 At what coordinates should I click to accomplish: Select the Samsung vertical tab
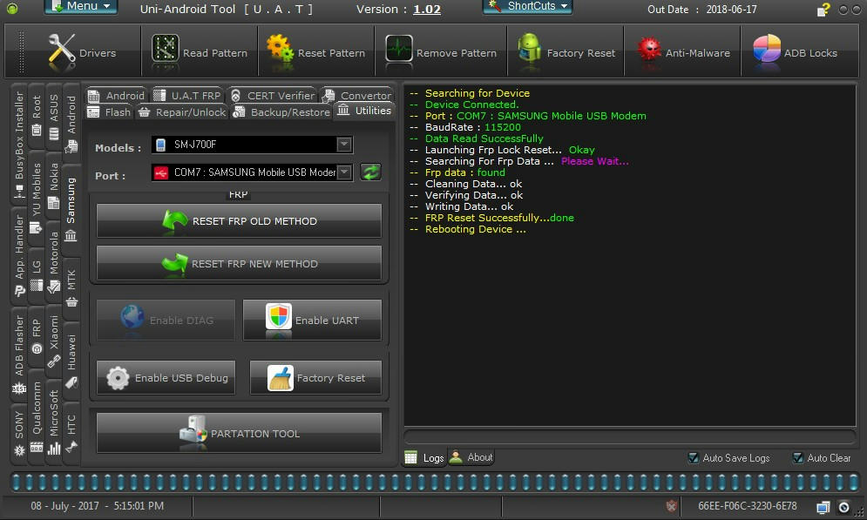point(71,210)
